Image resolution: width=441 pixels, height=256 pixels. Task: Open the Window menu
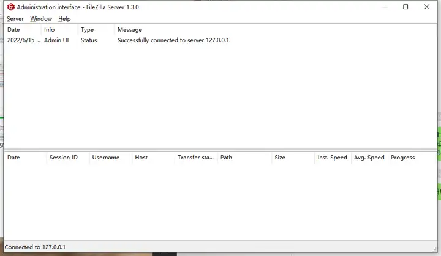point(41,19)
